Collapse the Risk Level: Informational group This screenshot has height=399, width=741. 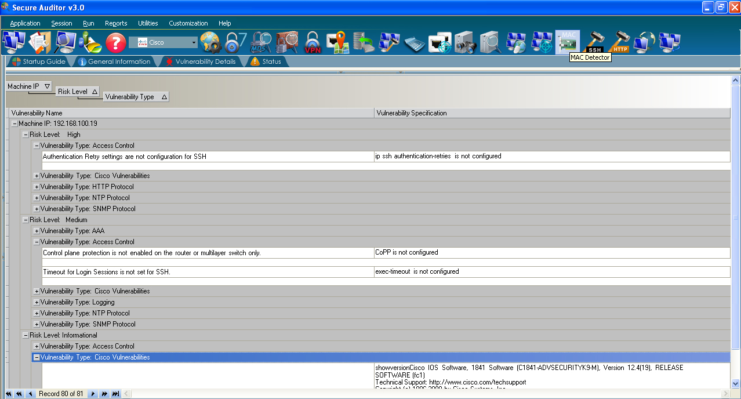[x=26, y=335]
